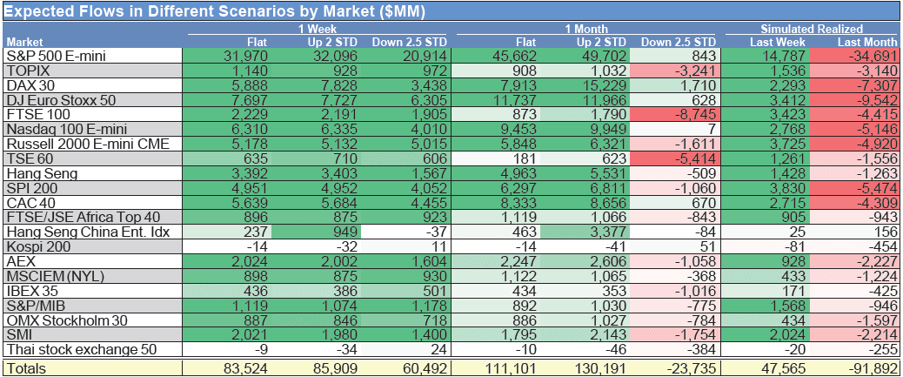Select the TSE 60 cell -5,414
The image size is (903, 377).
(x=675, y=158)
